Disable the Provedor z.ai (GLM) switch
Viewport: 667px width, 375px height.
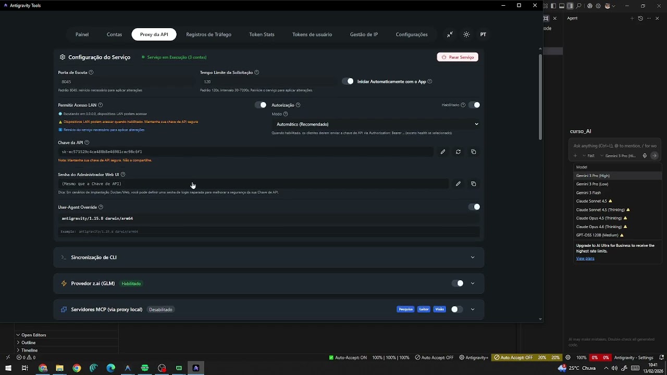[x=458, y=283]
